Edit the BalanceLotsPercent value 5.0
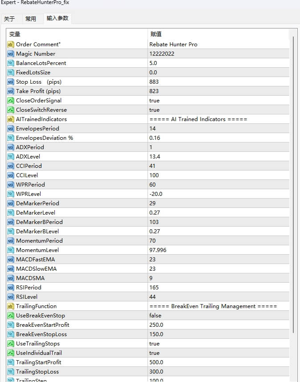Screen dimensions: 300x382 pyautogui.click(x=153, y=63)
